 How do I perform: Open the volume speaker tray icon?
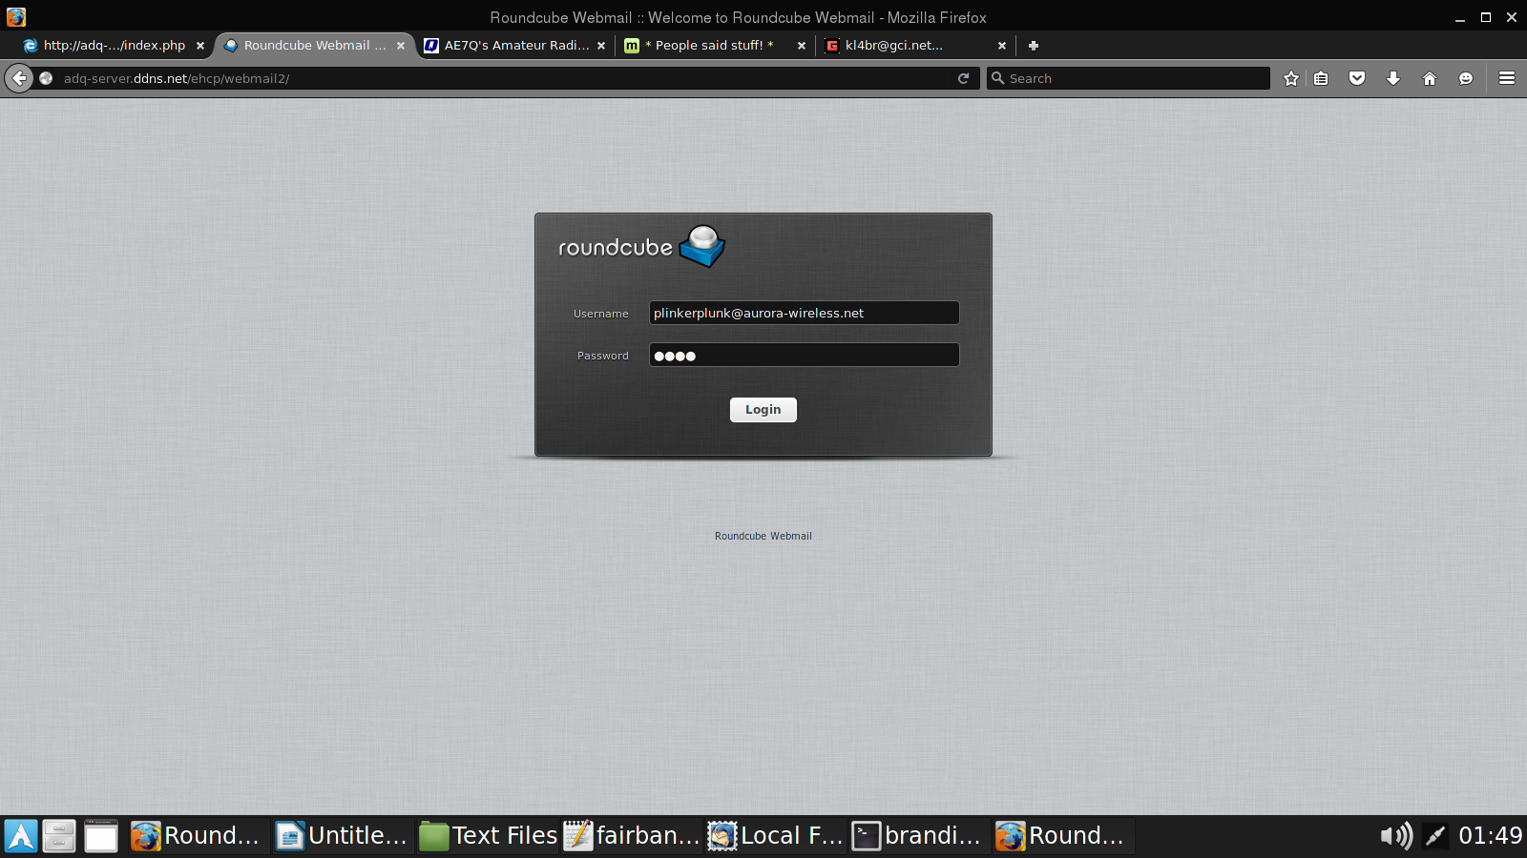(1396, 836)
